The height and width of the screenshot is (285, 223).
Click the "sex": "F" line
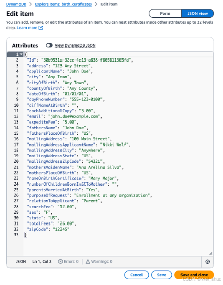(39, 212)
